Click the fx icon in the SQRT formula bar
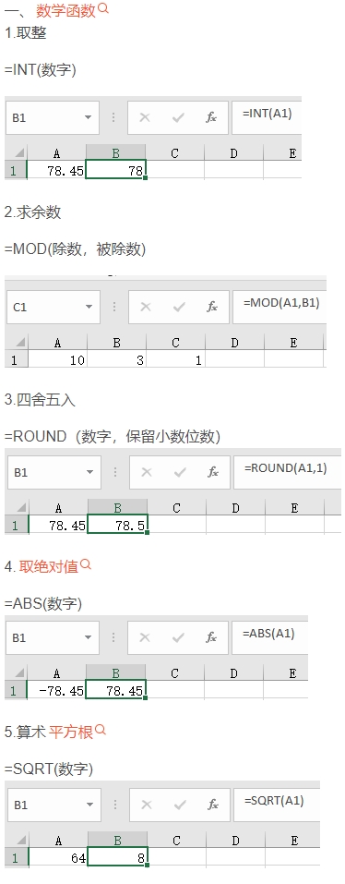Screen dimensions: 345x884 tap(213, 805)
